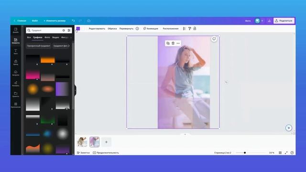
Task: Lock the selected element
Action: [195, 29]
